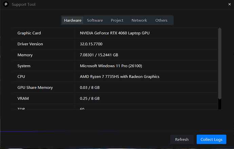Close the Support Tool window
The image size is (234, 149).
(230, 4)
